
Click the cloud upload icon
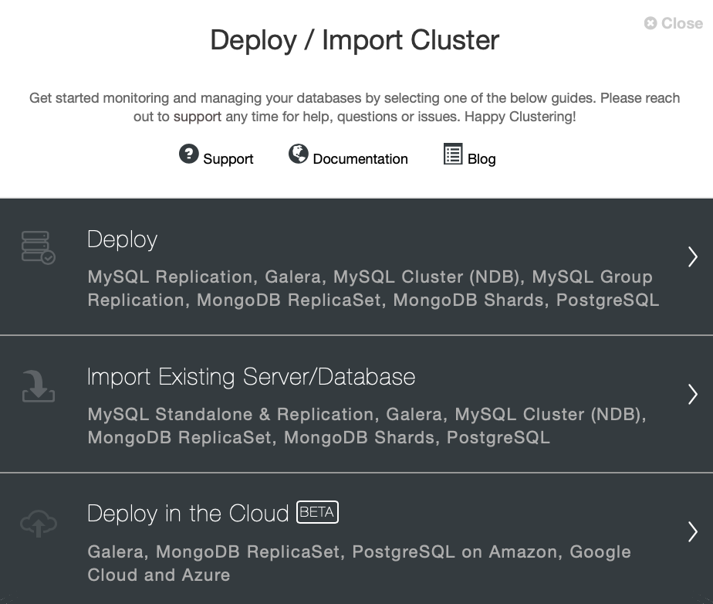pos(39,524)
